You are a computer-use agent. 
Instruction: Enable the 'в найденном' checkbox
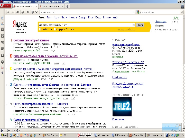pos(40,29)
